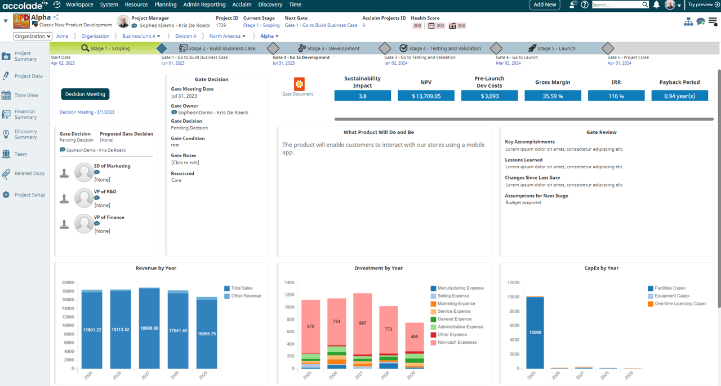Click the approval stamp beside VP of R&D

(64, 199)
